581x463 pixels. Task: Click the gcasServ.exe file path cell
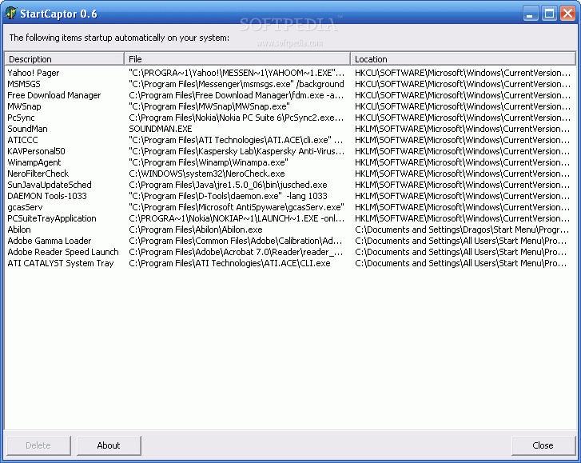(x=237, y=207)
